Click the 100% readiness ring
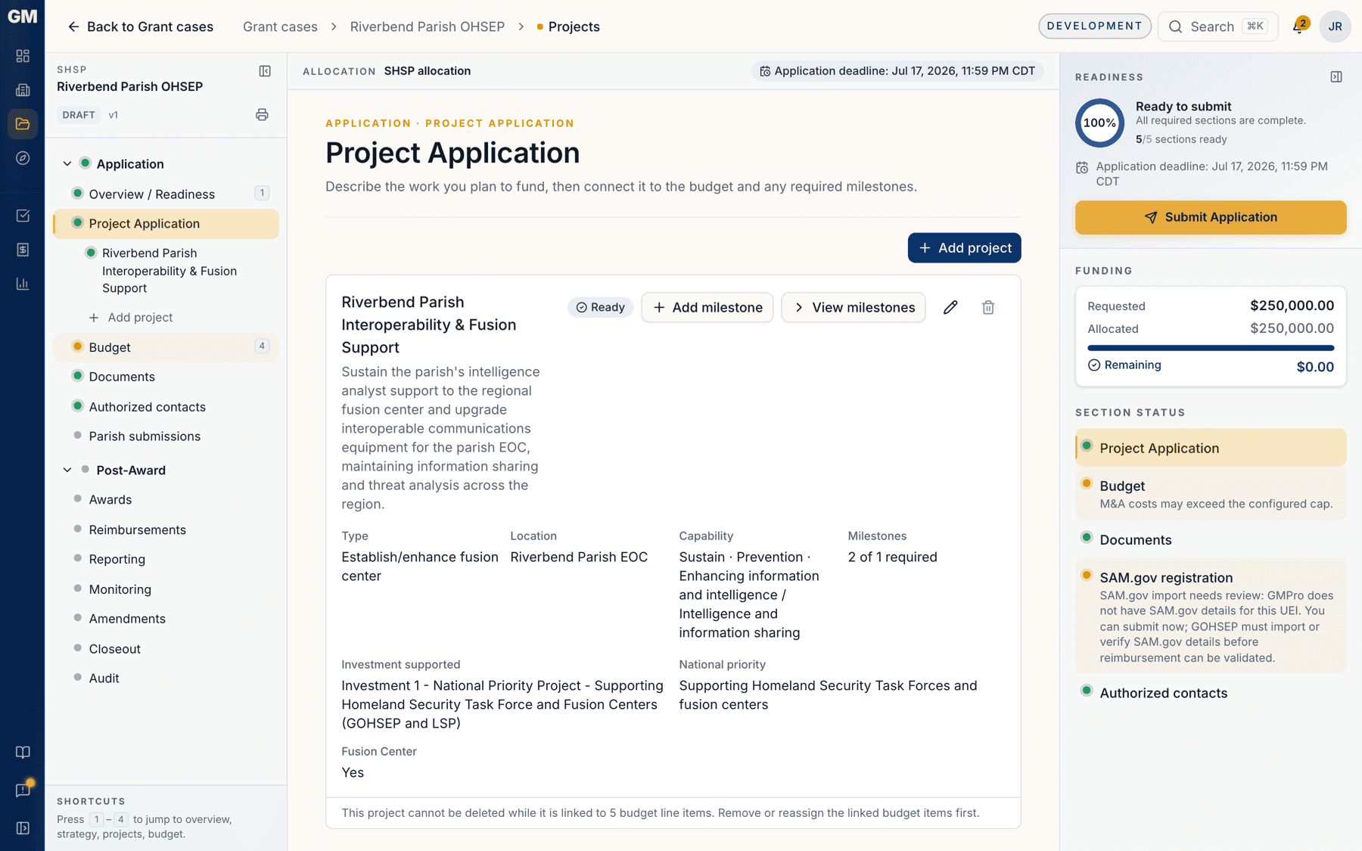This screenshot has width=1362, height=851. tap(1099, 123)
